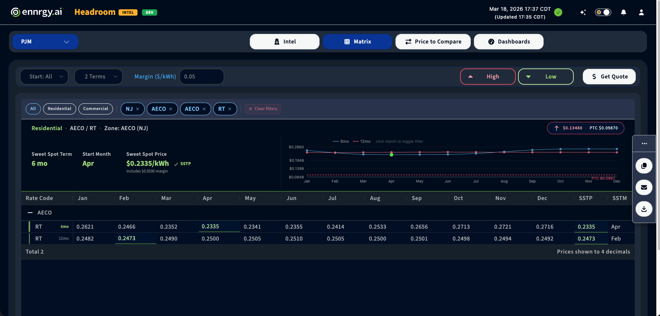
Task: Toggle the 6mo line in chart legend
Action: pyautogui.click(x=341, y=141)
